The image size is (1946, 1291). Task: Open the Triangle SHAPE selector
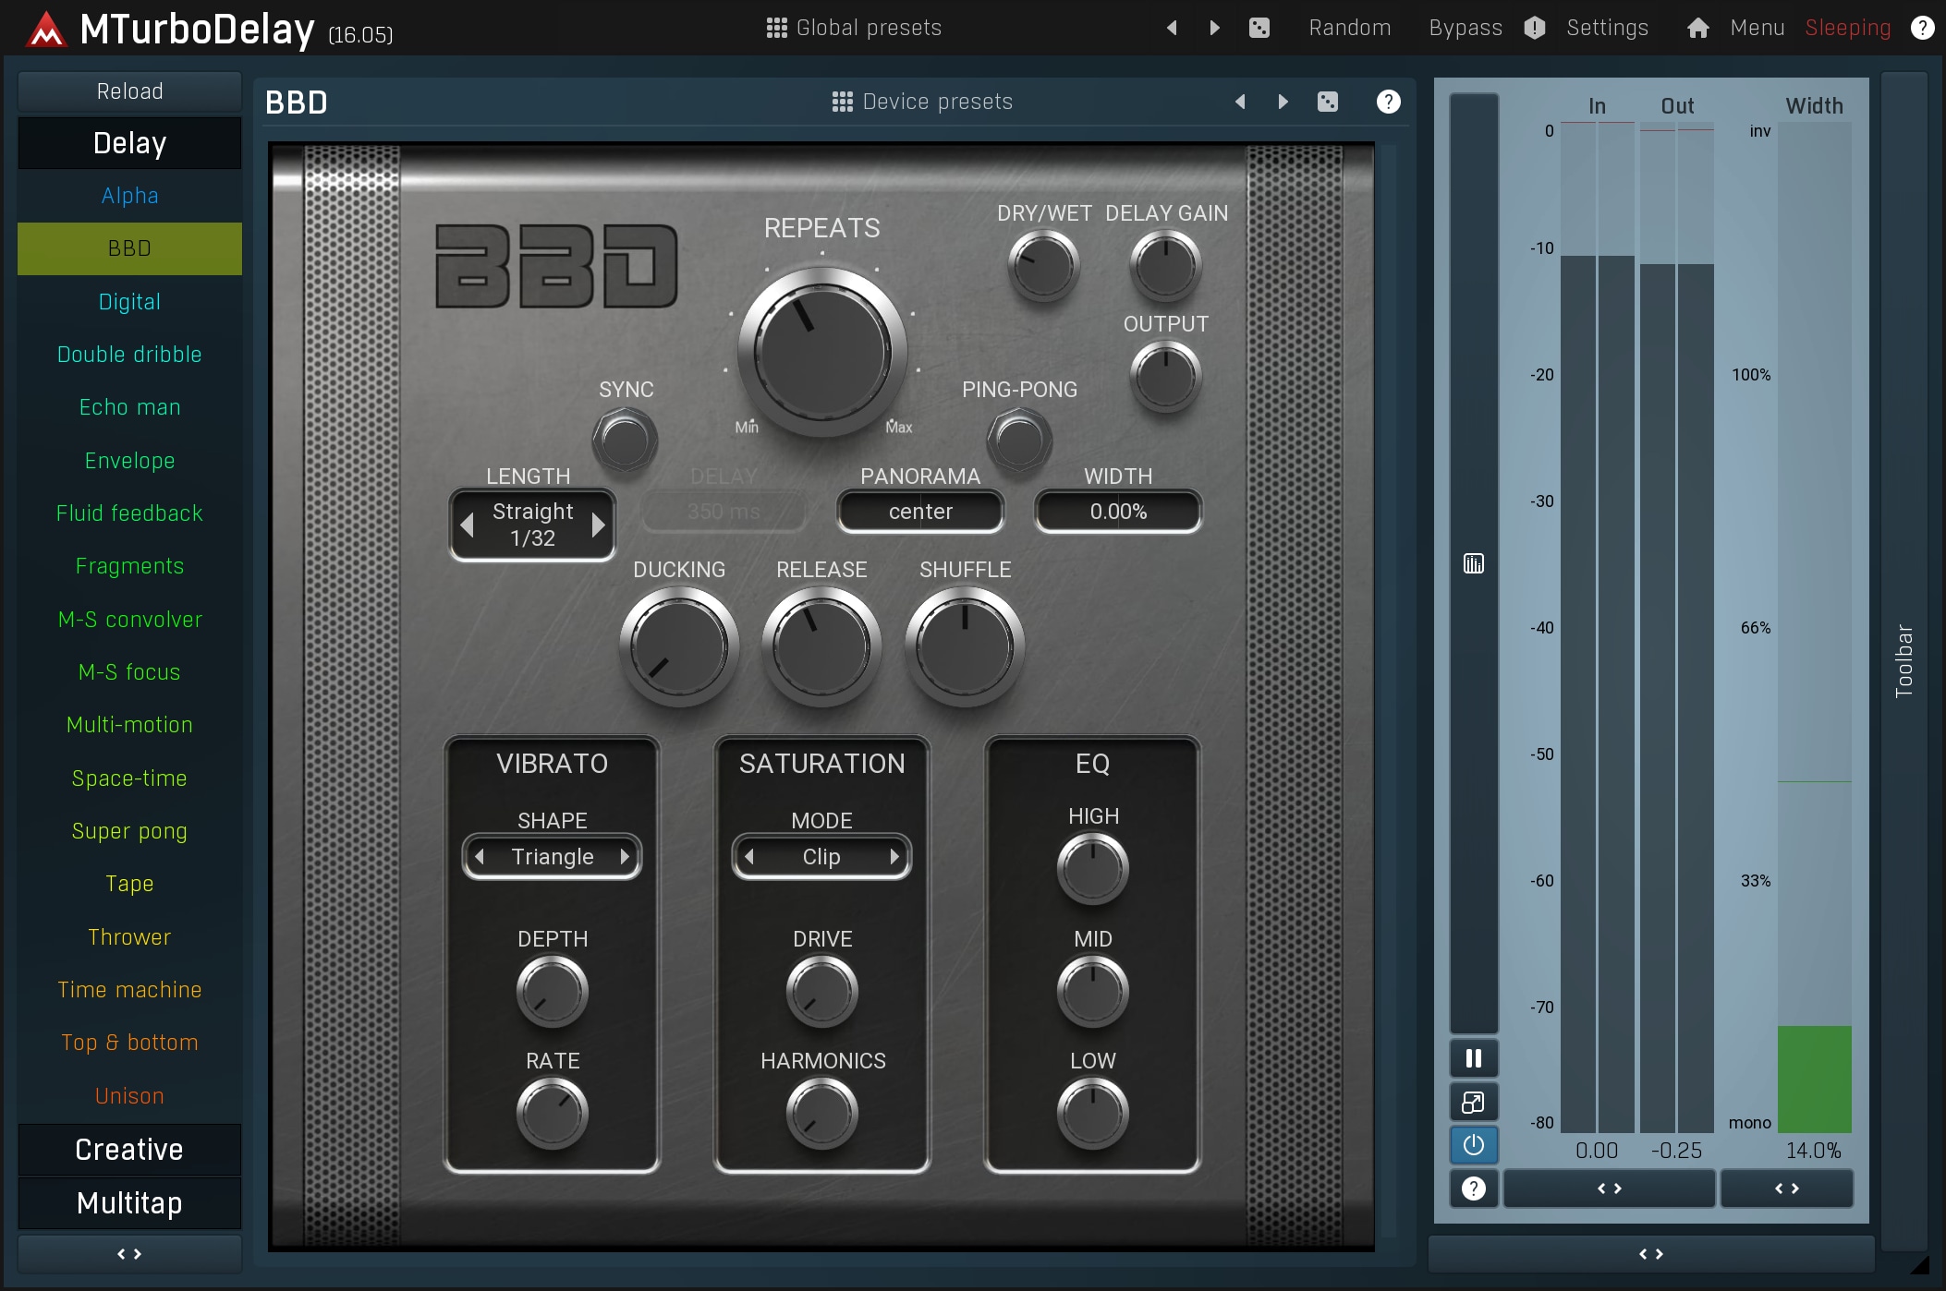553,857
